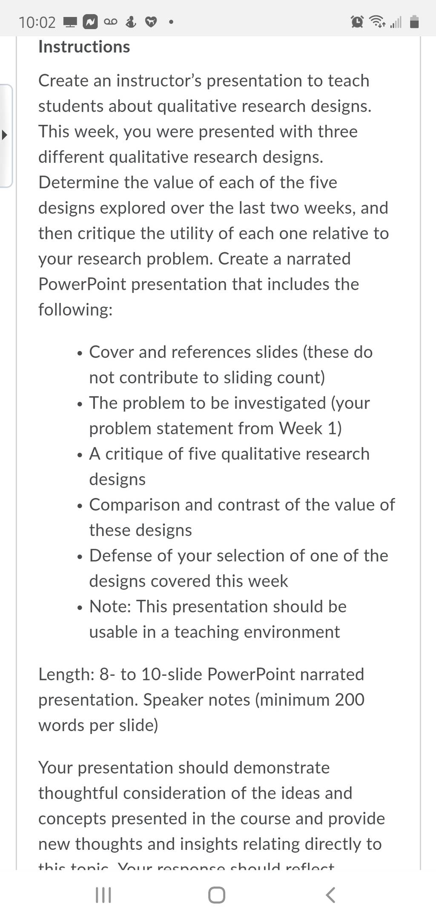Tap the fishing figure notification icon
The width and height of the screenshot is (436, 921).
(131, 22)
